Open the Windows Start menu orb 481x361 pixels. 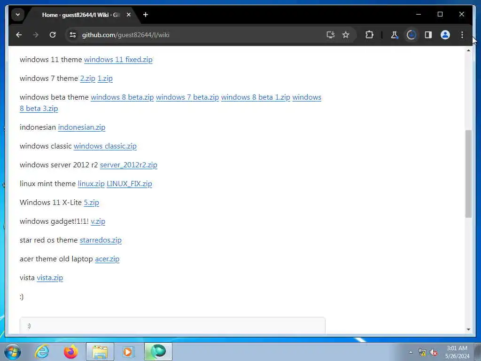coord(13,352)
